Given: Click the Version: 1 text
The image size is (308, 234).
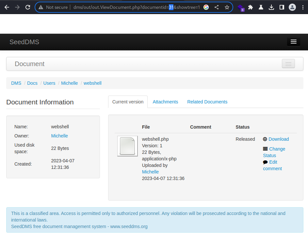Looking at the screenshot, I should click(152, 146).
